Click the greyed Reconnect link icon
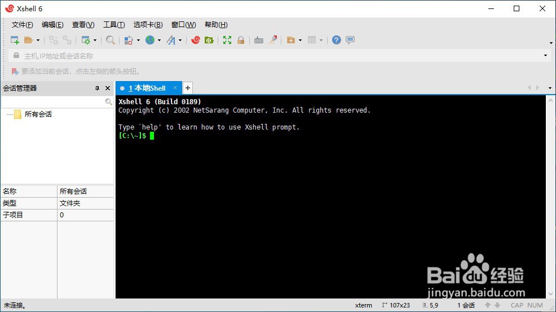Viewport: 556px width, 312px height. pos(67,40)
